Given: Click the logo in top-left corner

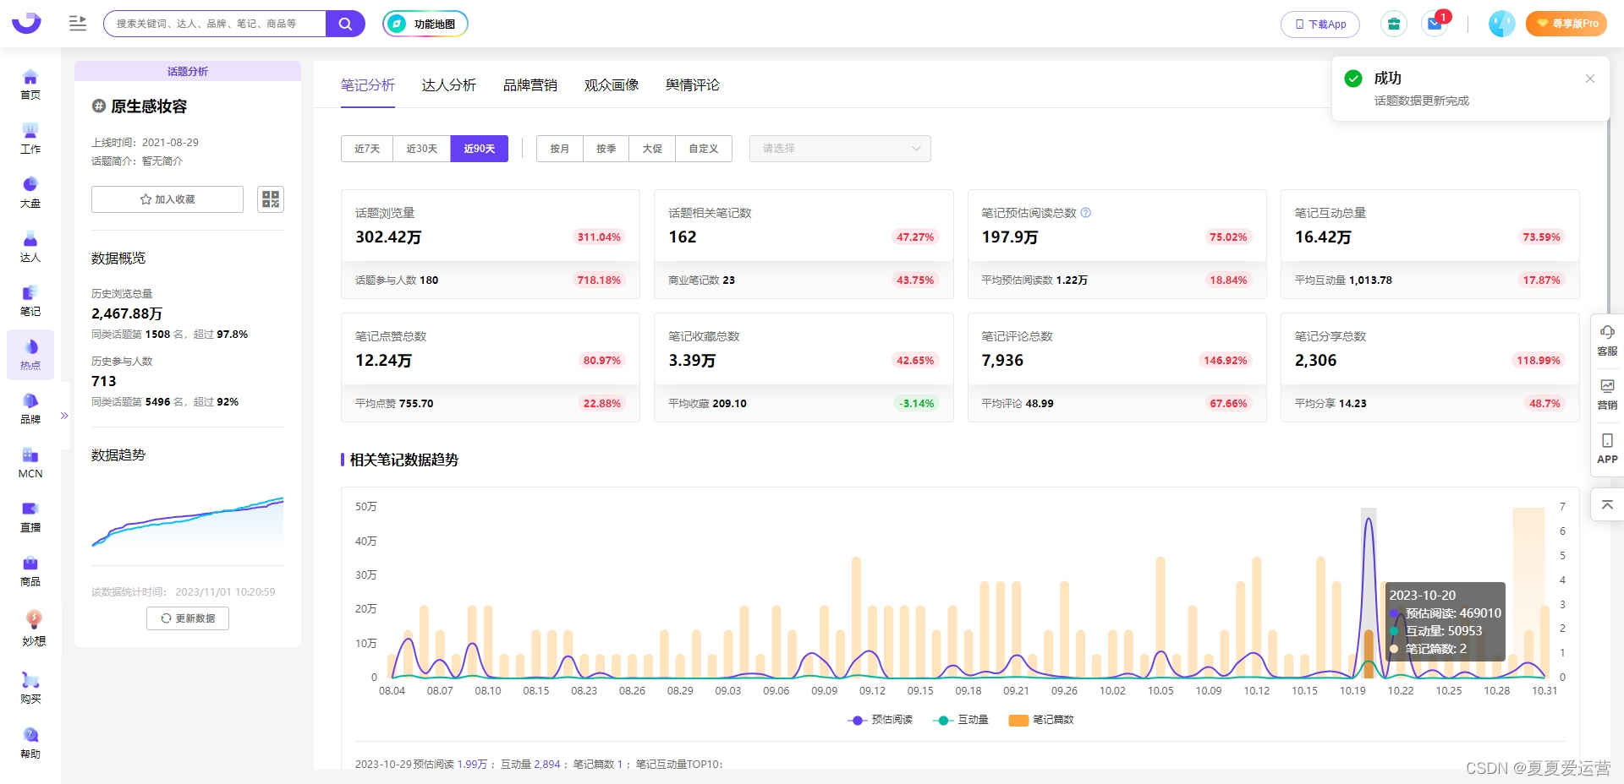Looking at the screenshot, I should point(26,23).
